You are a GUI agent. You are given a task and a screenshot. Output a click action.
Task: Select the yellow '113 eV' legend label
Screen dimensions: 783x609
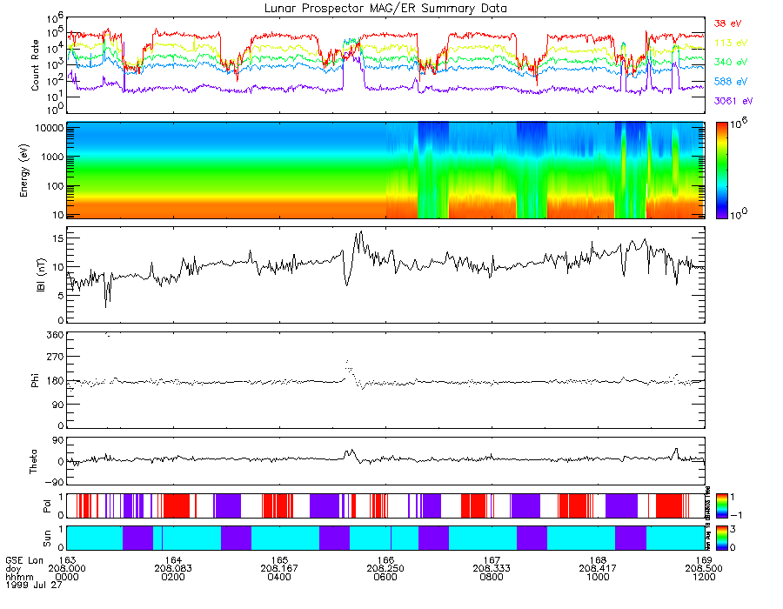coord(731,43)
